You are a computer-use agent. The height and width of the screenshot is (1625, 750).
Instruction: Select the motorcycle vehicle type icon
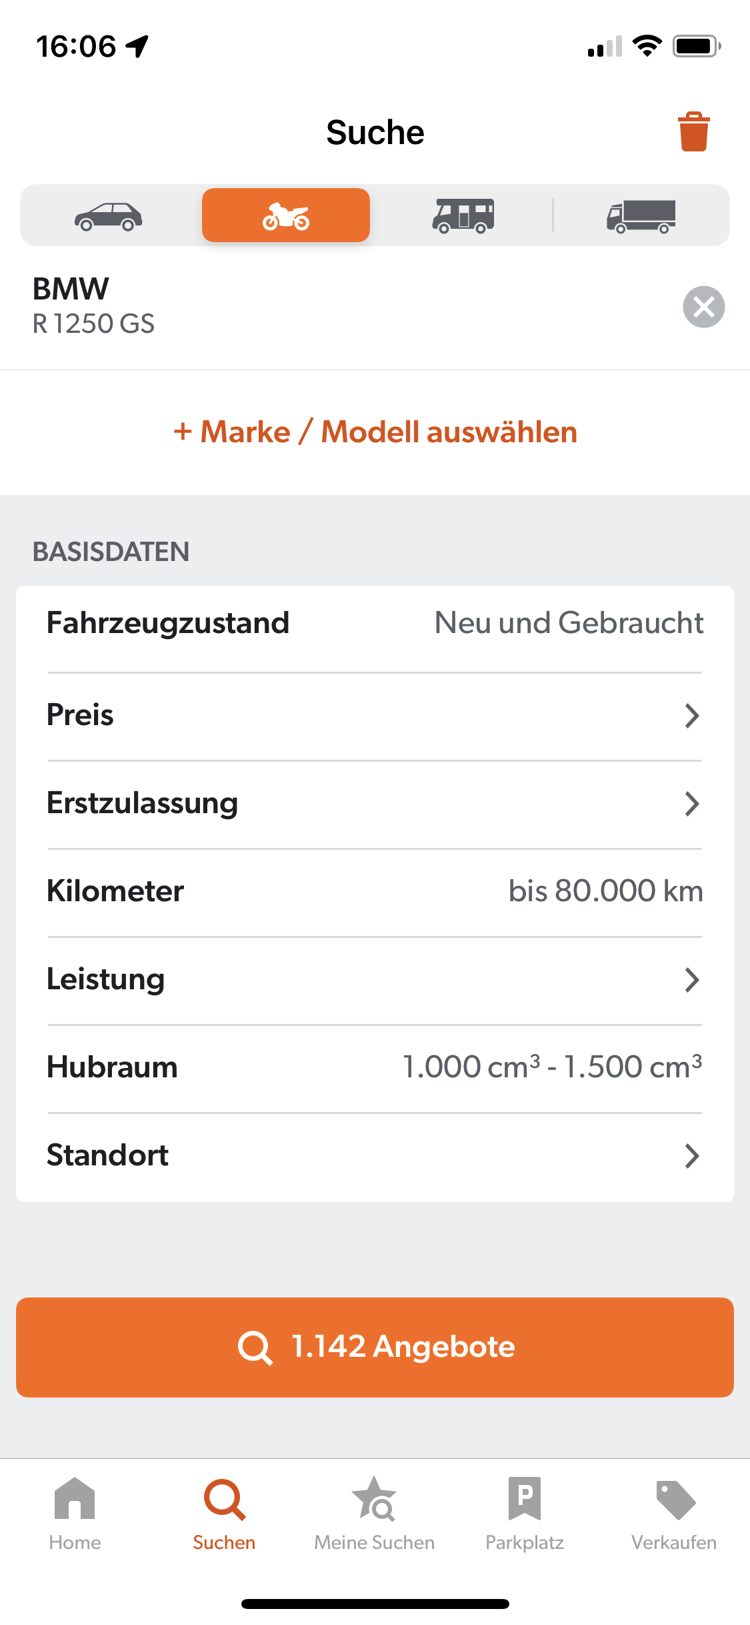pos(286,215)
